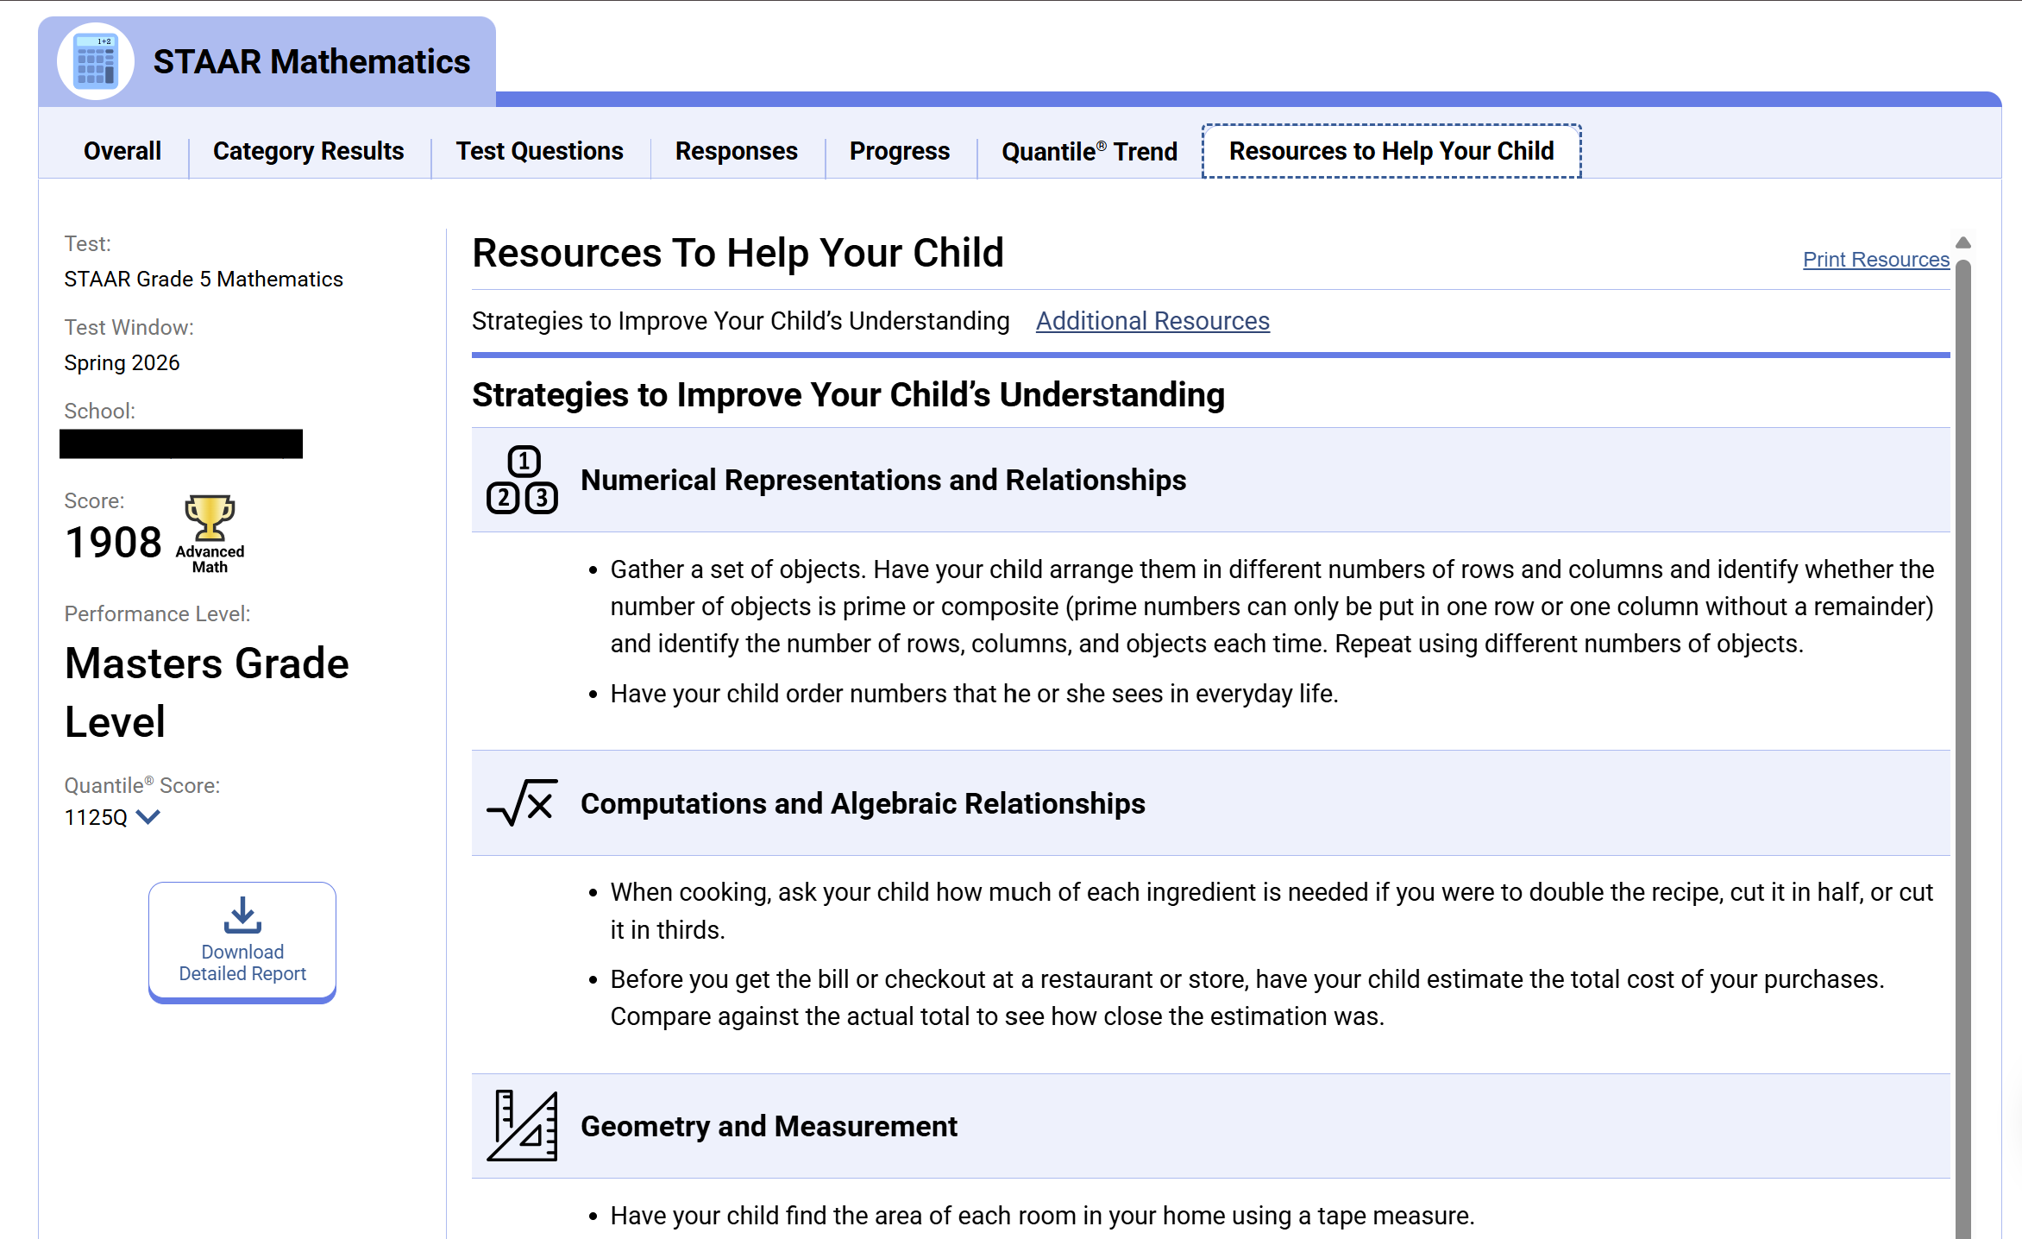Click the bullet about estimating total cost
Screen dimensions: 2022x1239
[x=1247, y=997]
